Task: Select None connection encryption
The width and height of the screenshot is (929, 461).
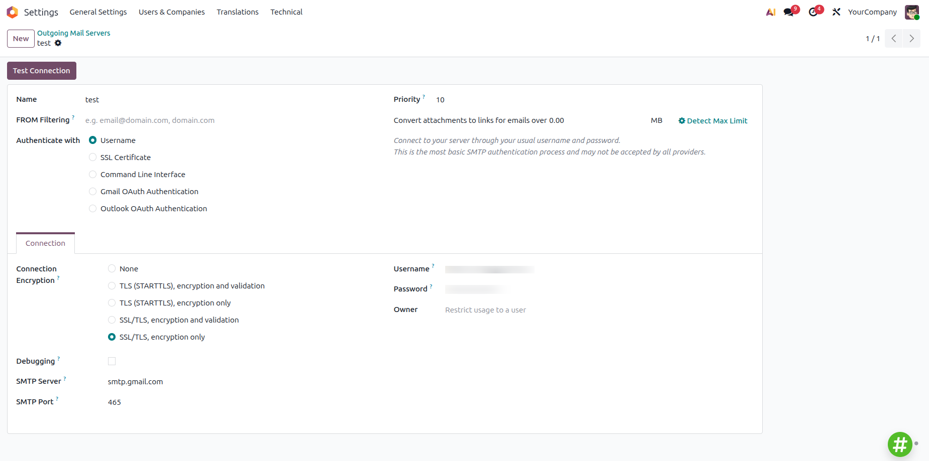Action: (x=112, y=269)
